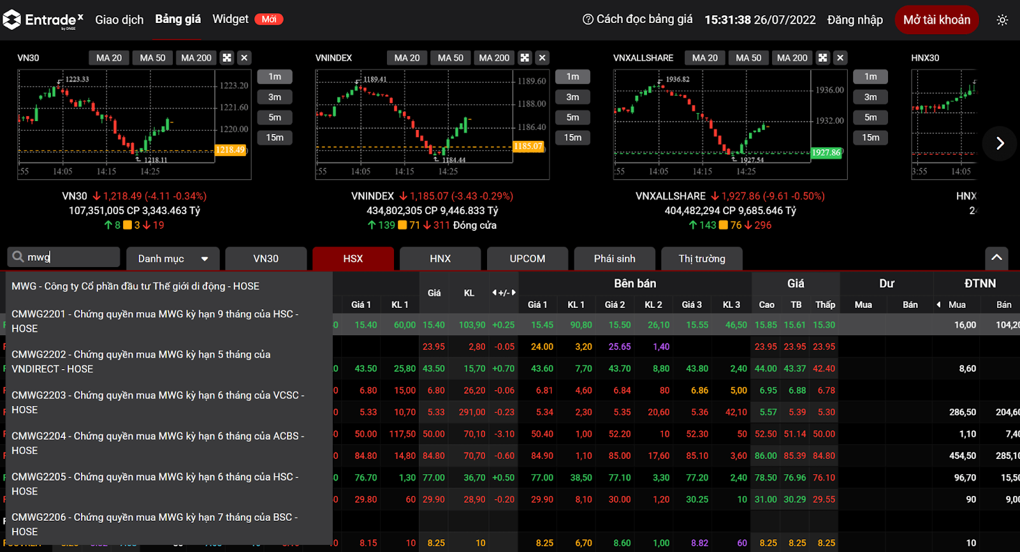Open the Cách đọc bảng giá guide
1020x552 pixels.
(645, 19)
